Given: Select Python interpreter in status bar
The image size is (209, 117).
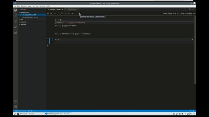Looking at the screenshot, I should [20, 111].
